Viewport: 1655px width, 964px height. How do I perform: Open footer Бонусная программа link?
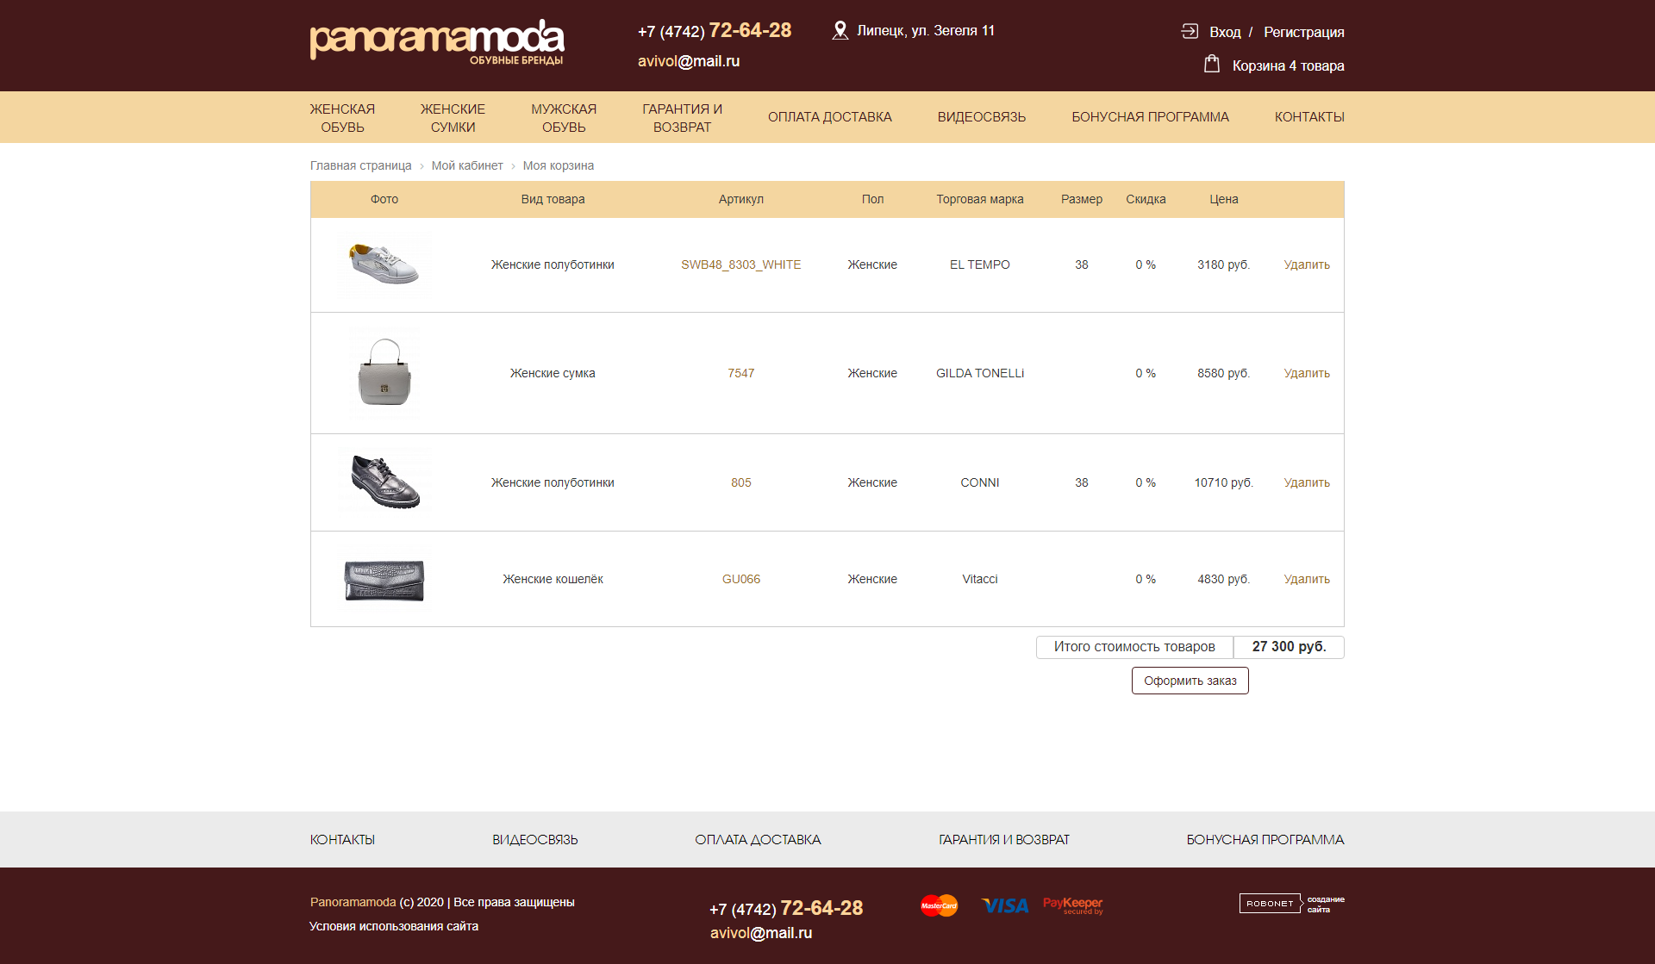(1265, 839)
